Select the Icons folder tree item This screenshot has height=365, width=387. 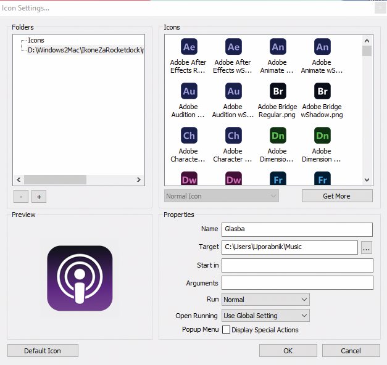point(36,40)
